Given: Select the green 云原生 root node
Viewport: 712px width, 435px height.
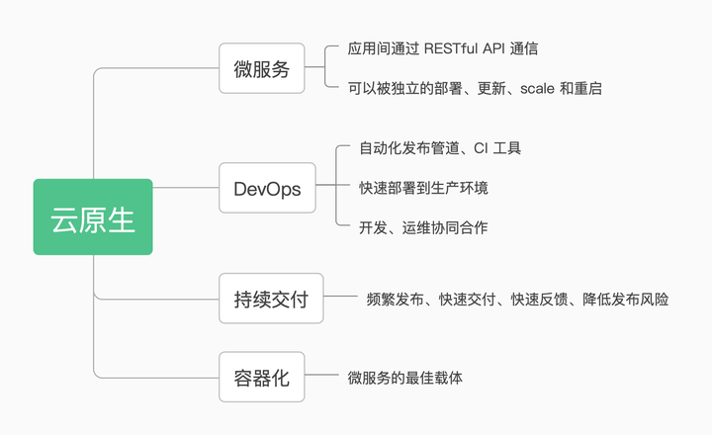Looking at the screenshot, I should tap(93, 217).
